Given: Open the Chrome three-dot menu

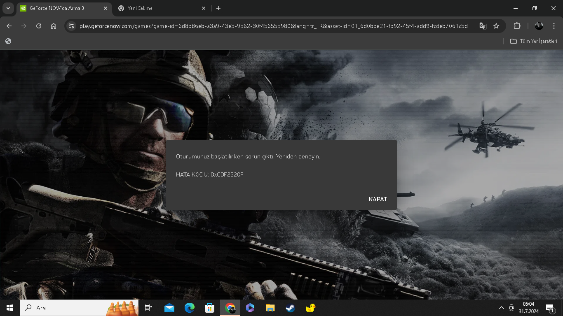Looking at the screenshot, I should click(554, 26).
